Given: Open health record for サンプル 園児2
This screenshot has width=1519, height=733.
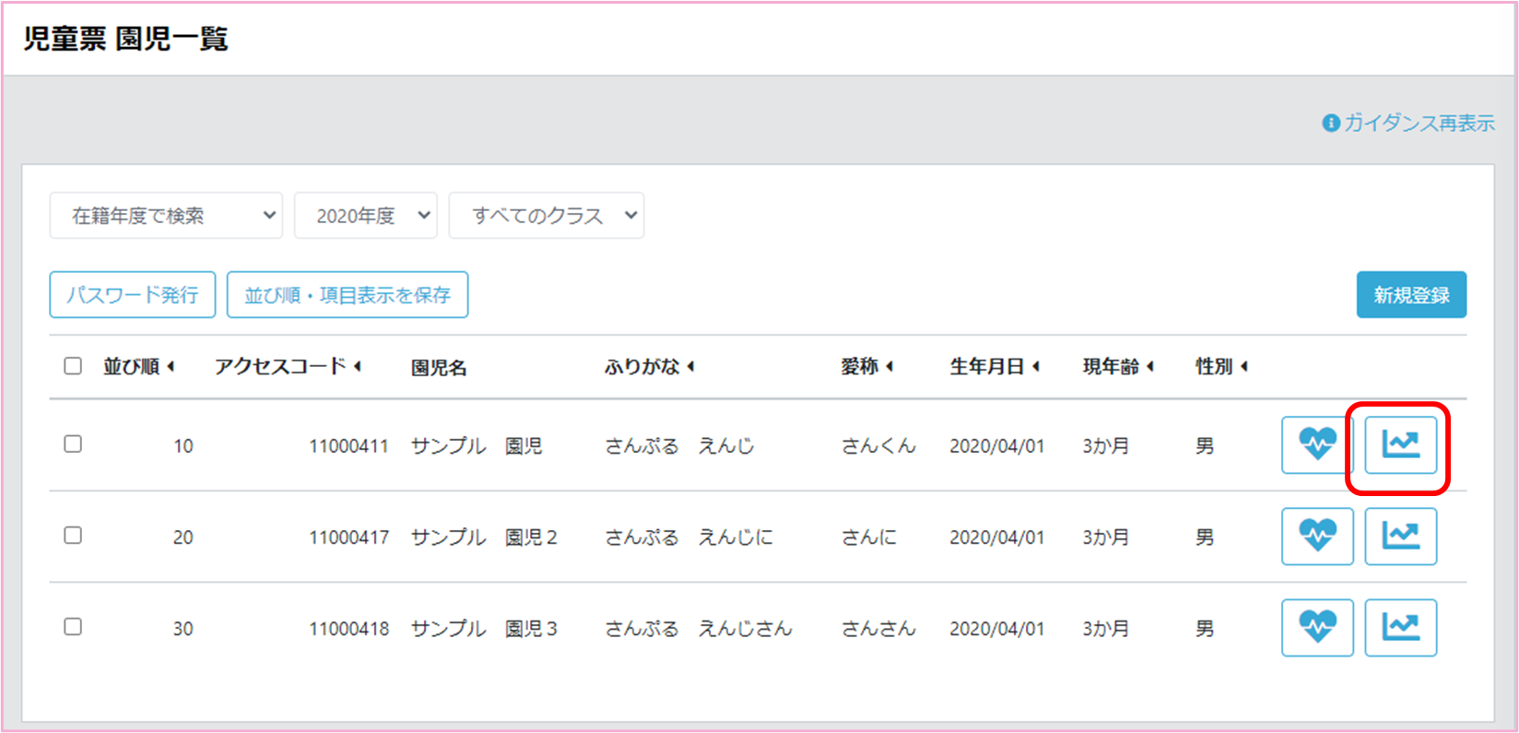Looking at the screenshot, I should pos(1317,537).
